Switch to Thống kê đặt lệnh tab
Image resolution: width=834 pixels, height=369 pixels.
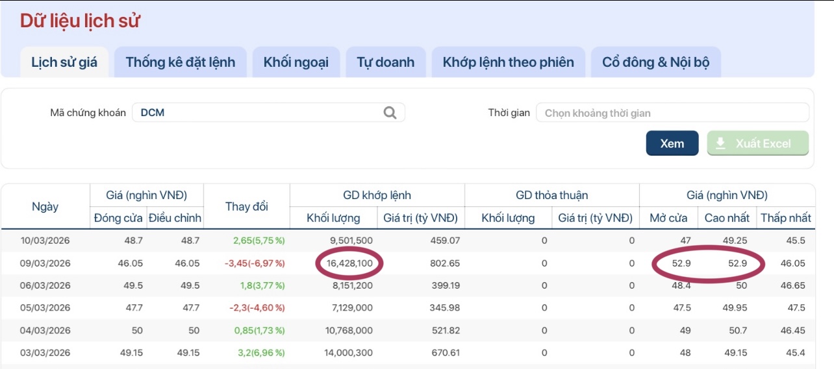tap(181, 62)
